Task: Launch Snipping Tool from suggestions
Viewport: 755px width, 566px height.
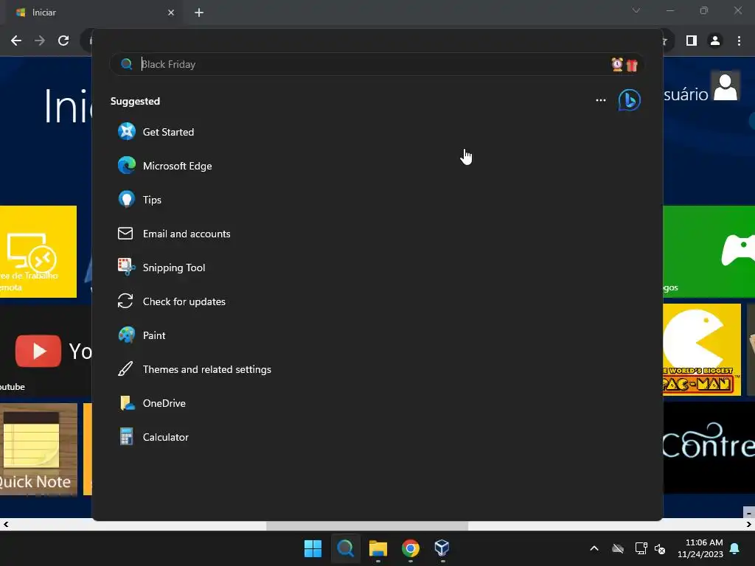Action: [x=161, y=268]
